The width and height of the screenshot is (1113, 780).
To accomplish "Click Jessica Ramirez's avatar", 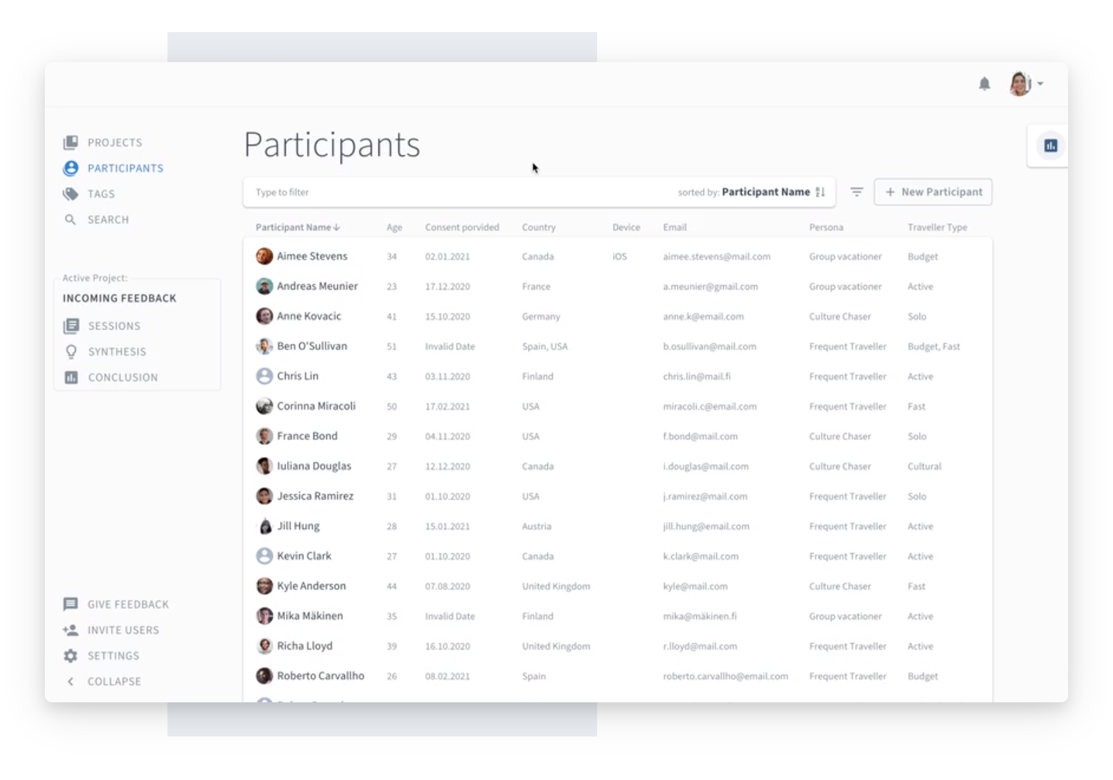I will pos(264,496).
